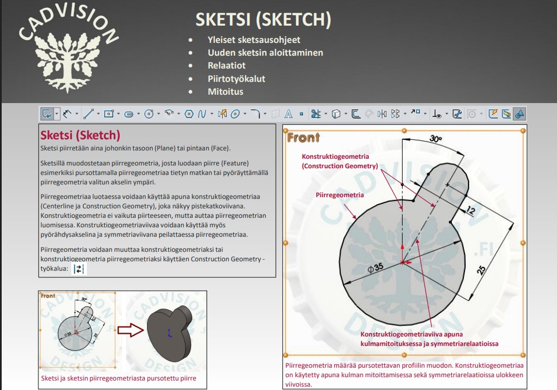
Task: Go to the 'Piirtotyökalut' section
Action: click(x=236, y=79)
